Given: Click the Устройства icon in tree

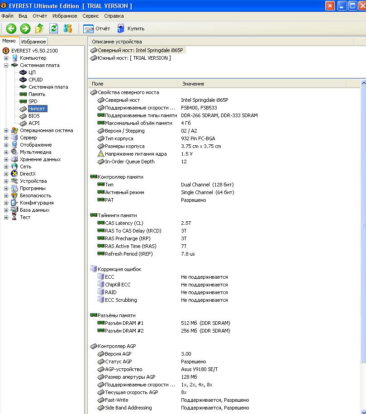Looking at the screenshot, I should click(x=14, y=181).
